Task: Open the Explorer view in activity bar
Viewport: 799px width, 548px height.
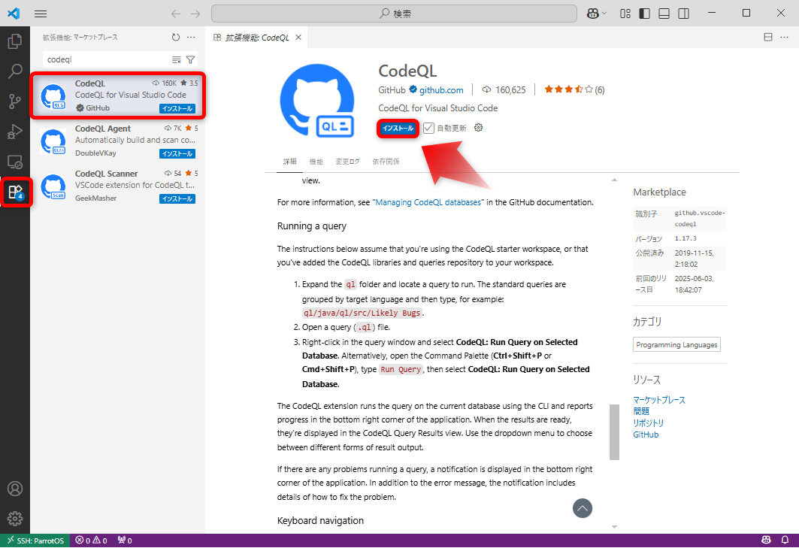Action: (x=15, y=41)
